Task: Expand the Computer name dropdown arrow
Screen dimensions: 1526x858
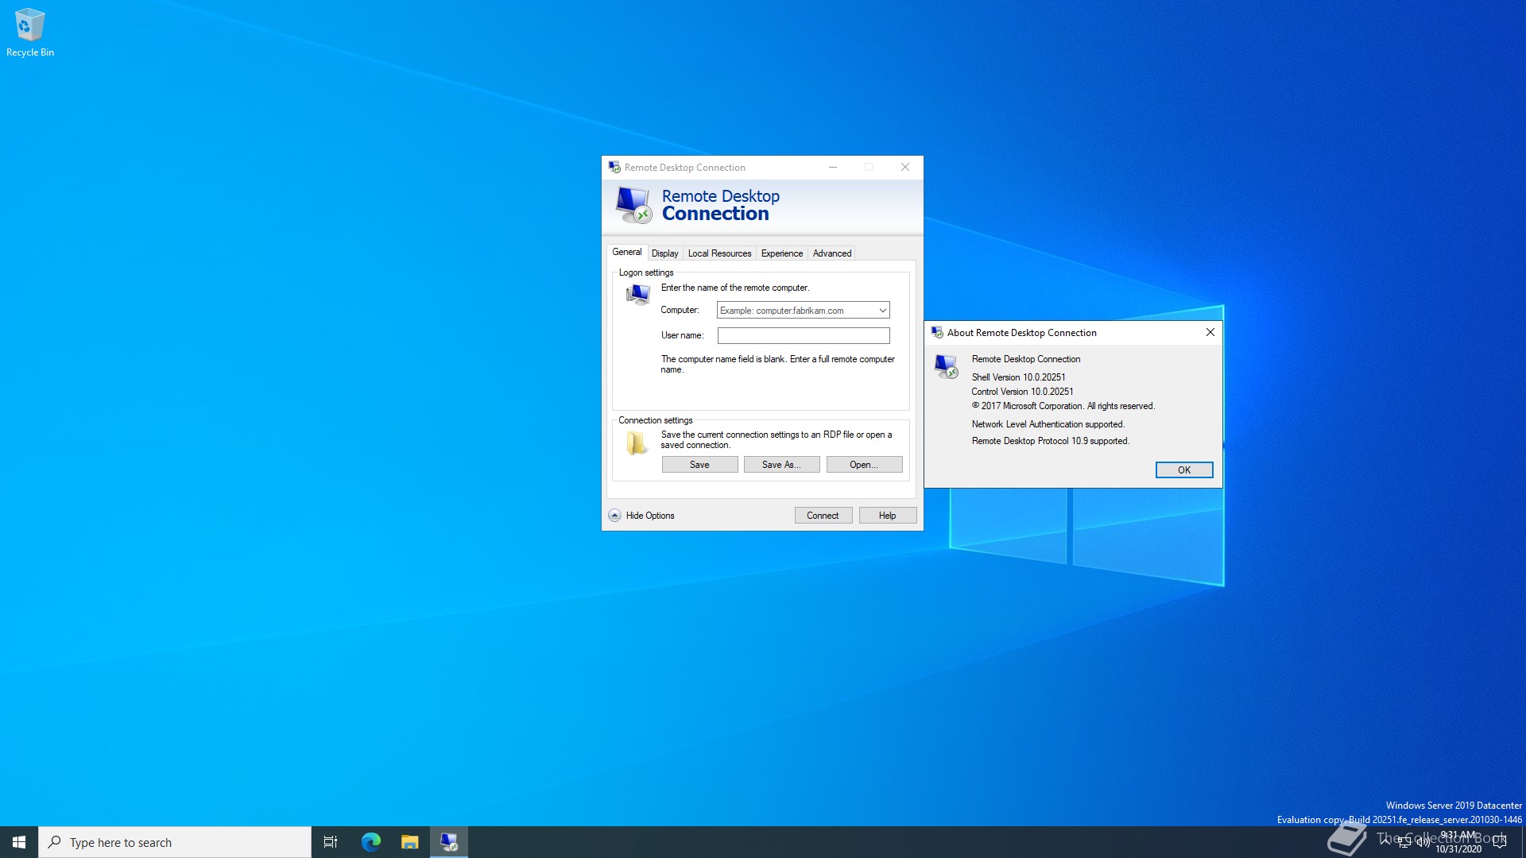Action: click(x=882, y=311)
